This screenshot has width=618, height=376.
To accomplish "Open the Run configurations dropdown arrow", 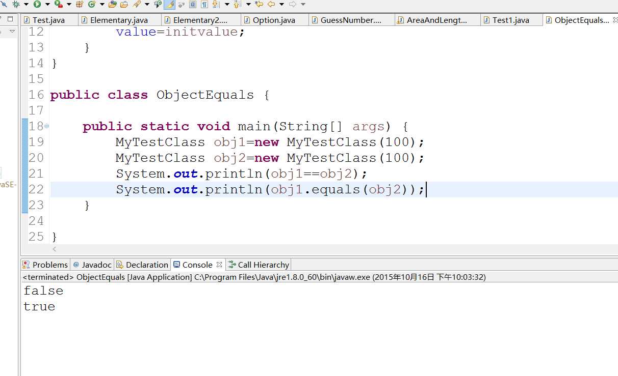I will point(47,5).
